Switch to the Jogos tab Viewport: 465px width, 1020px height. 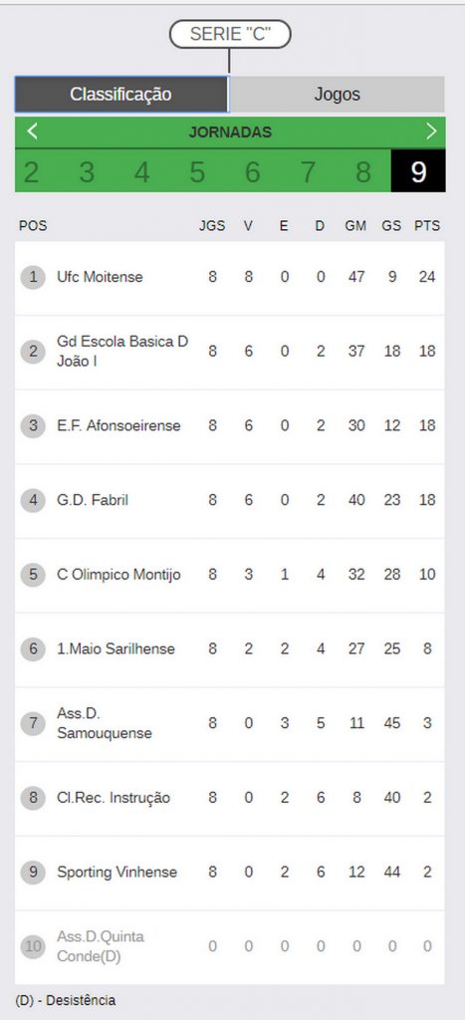click(337, 95)
